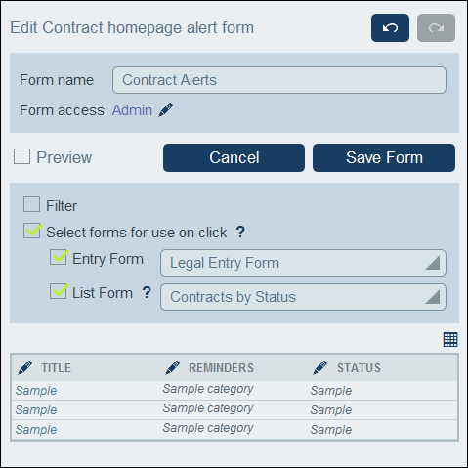Uncheck the List Form checkbox

(x=59, y=291)
